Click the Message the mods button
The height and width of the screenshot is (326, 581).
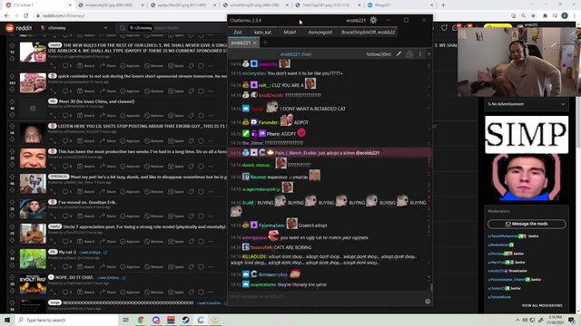pos(527,224)
